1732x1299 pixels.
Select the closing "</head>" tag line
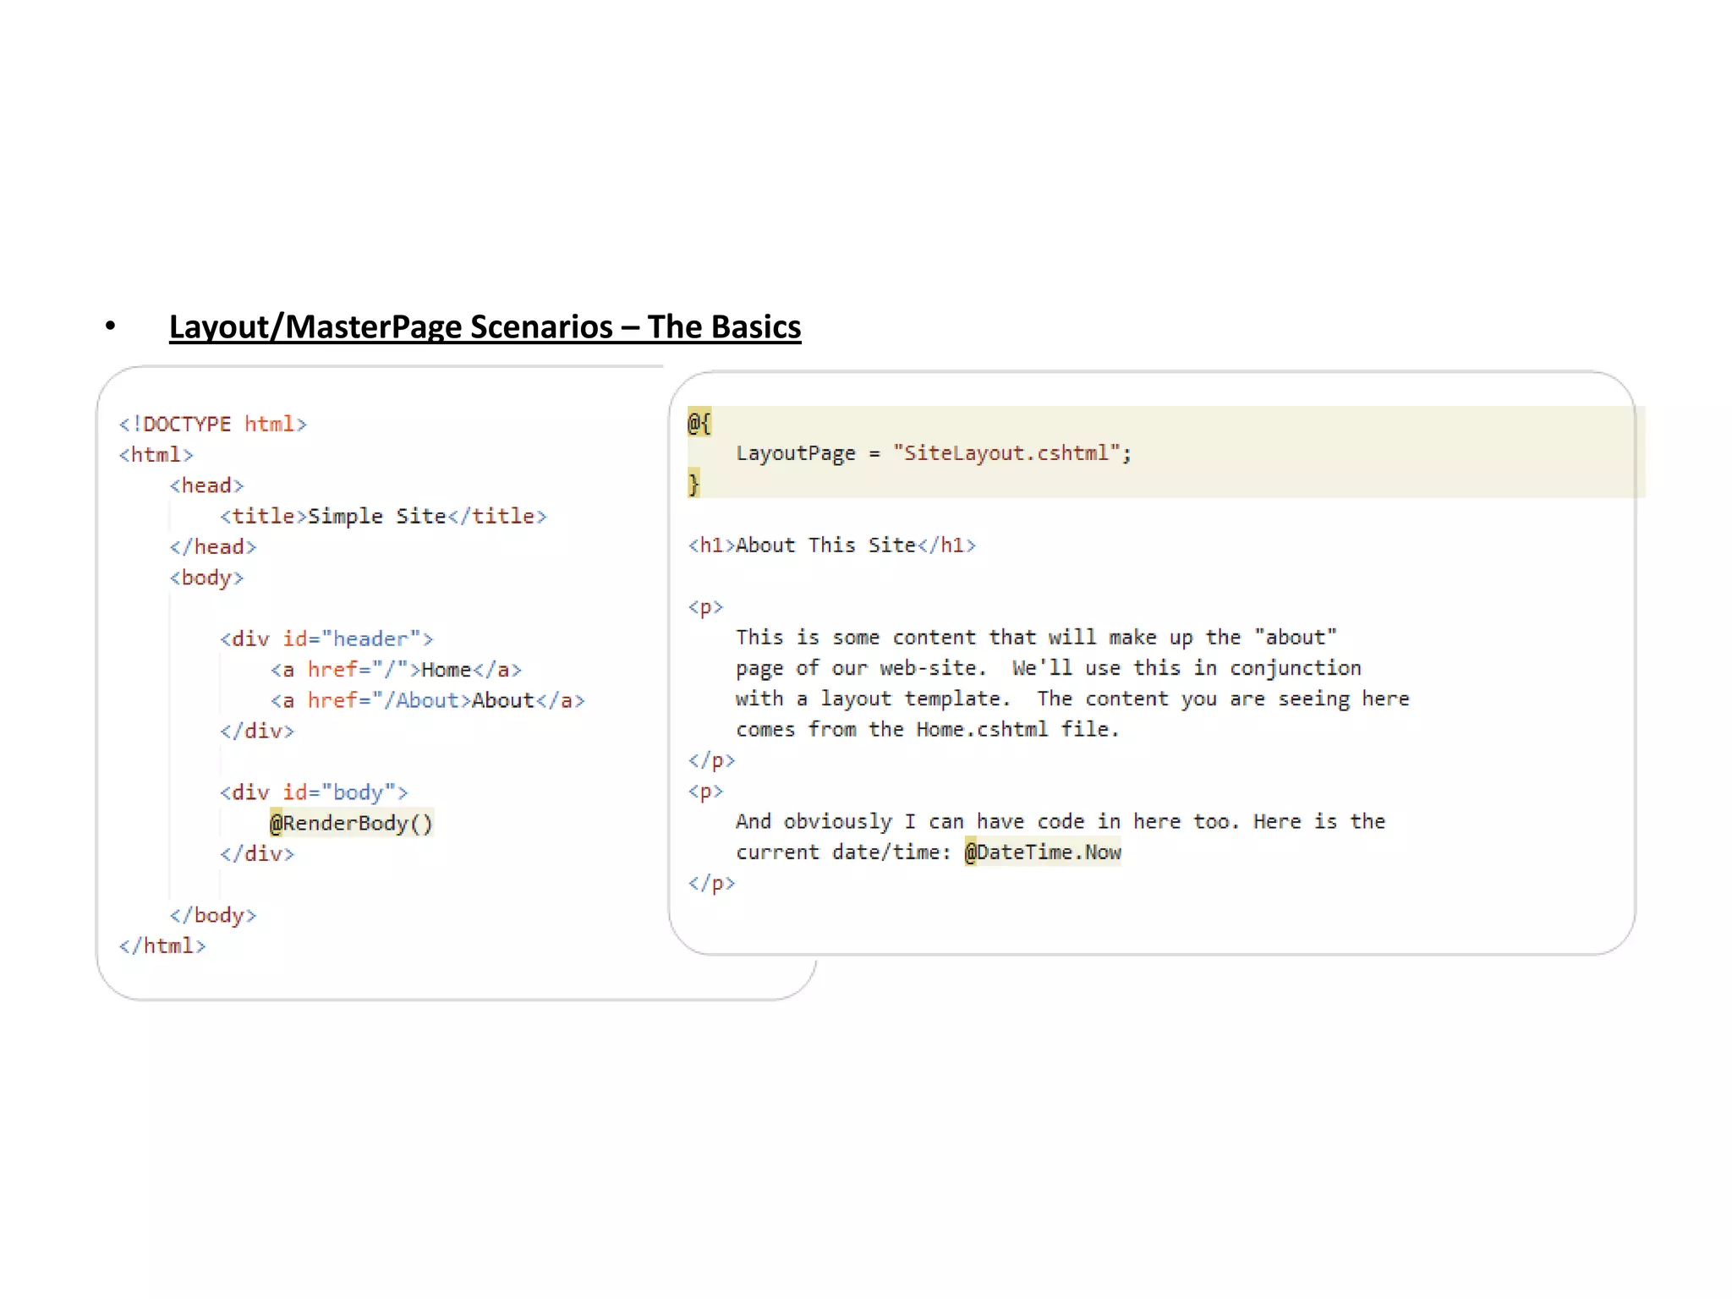pos(212,547)
